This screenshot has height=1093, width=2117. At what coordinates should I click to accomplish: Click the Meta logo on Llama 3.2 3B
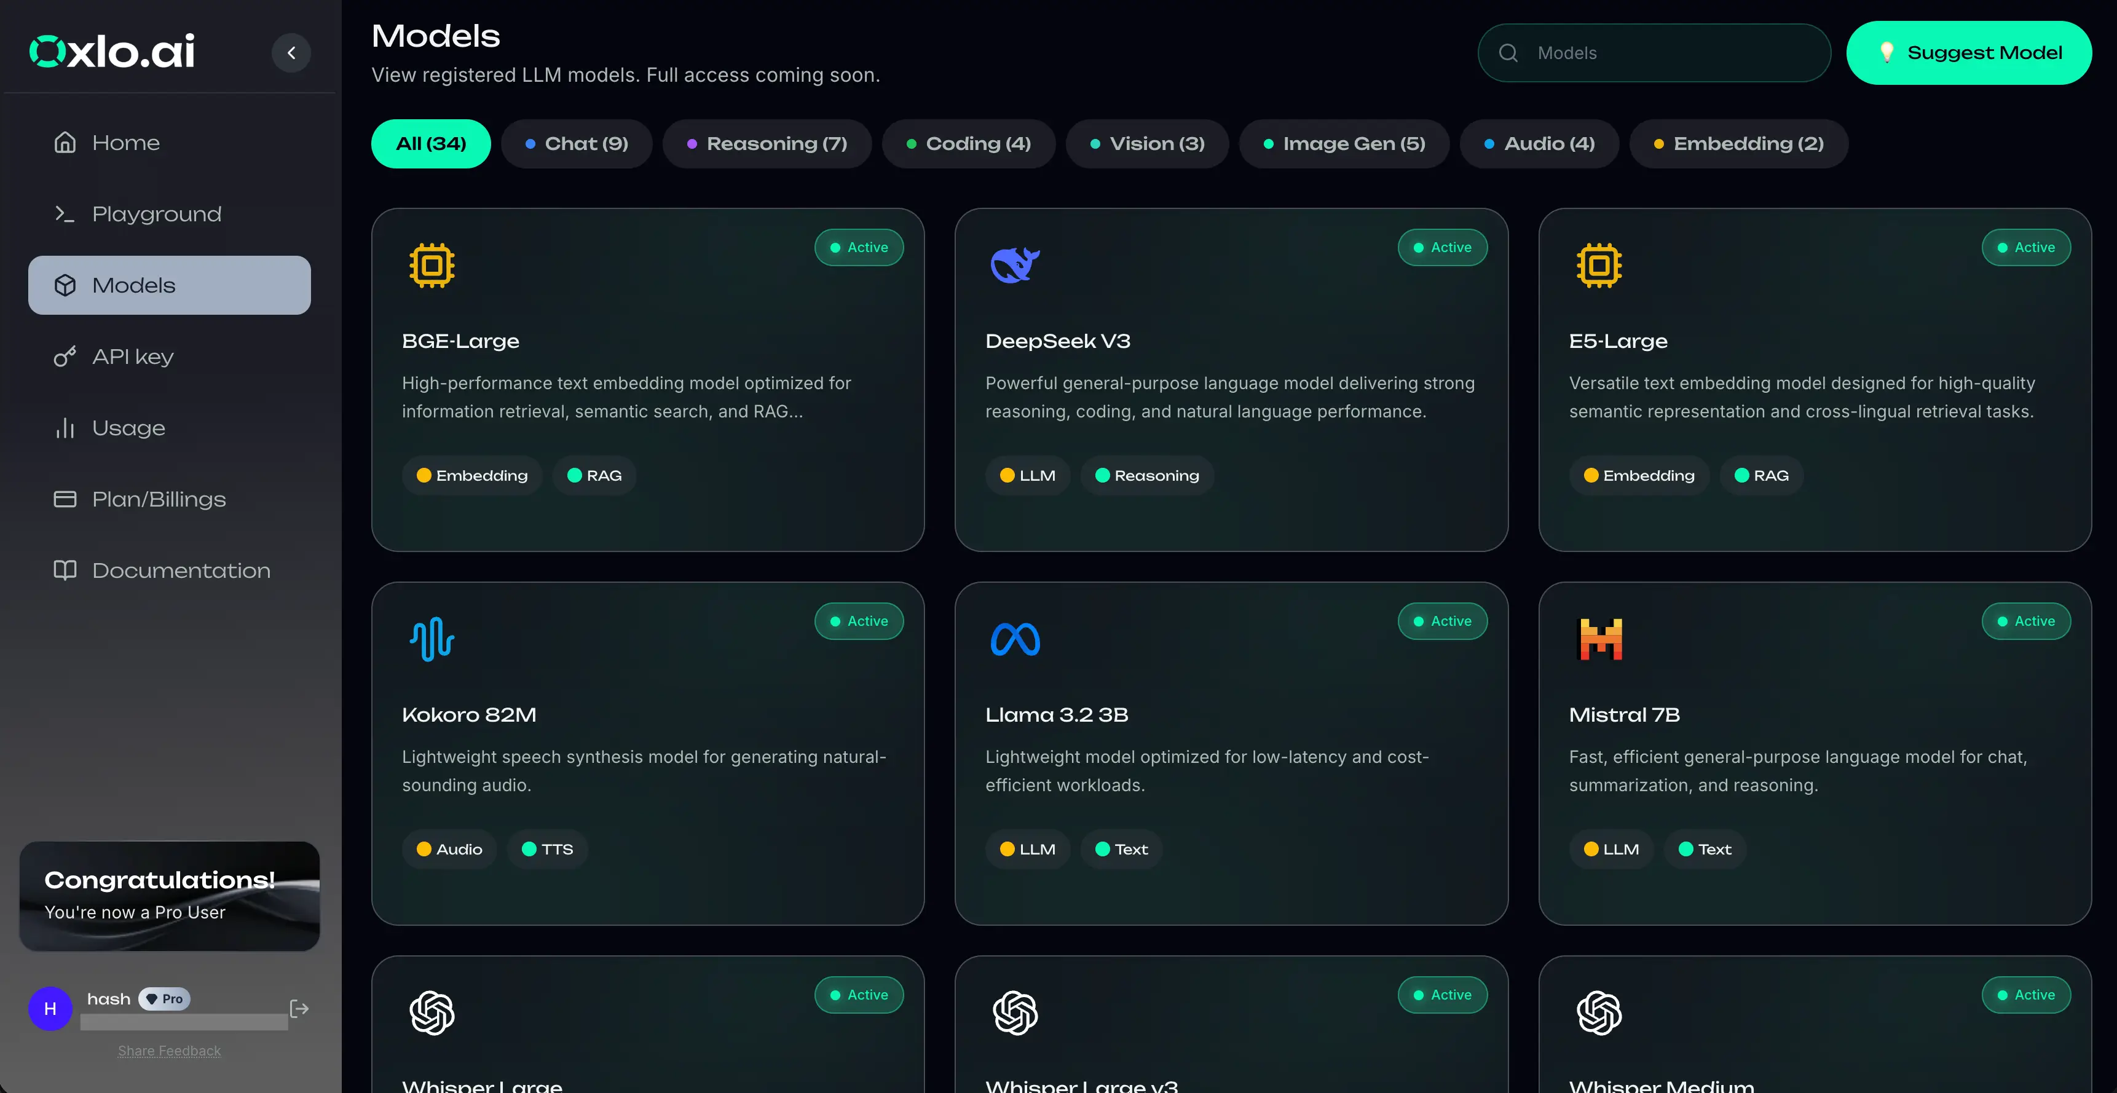click(x=1014, y=639)
